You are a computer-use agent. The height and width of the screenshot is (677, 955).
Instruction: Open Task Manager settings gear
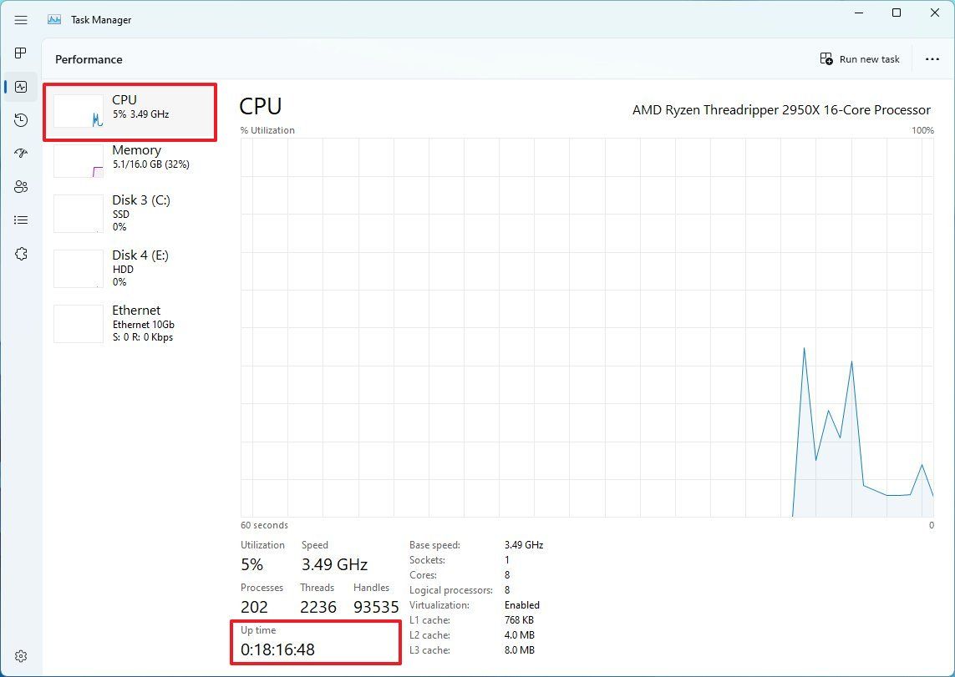coord(21,656)
